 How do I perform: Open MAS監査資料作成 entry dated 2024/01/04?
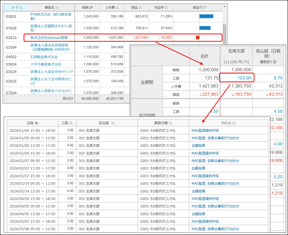tap(205, 130)
